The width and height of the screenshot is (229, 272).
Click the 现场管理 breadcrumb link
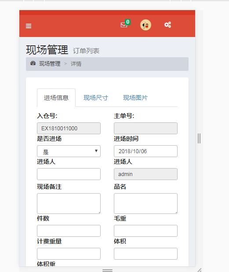(x=50, y=64)
